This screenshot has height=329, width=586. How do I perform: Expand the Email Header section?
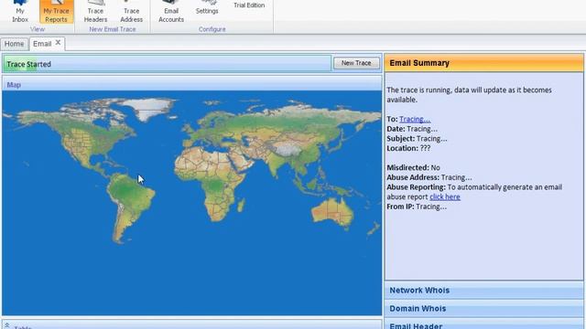point(483,324)
